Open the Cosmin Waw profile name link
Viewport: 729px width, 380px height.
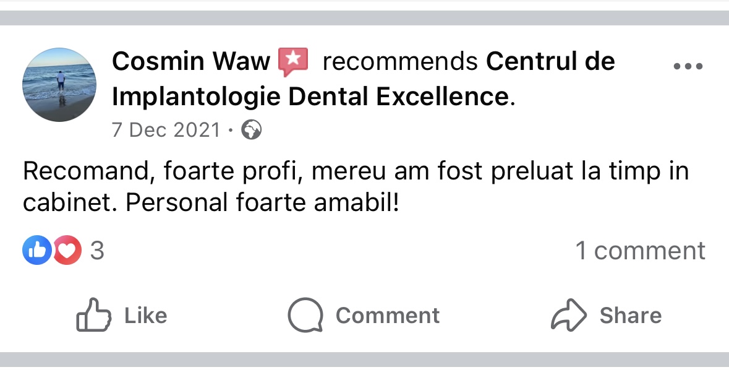(191, 61)
